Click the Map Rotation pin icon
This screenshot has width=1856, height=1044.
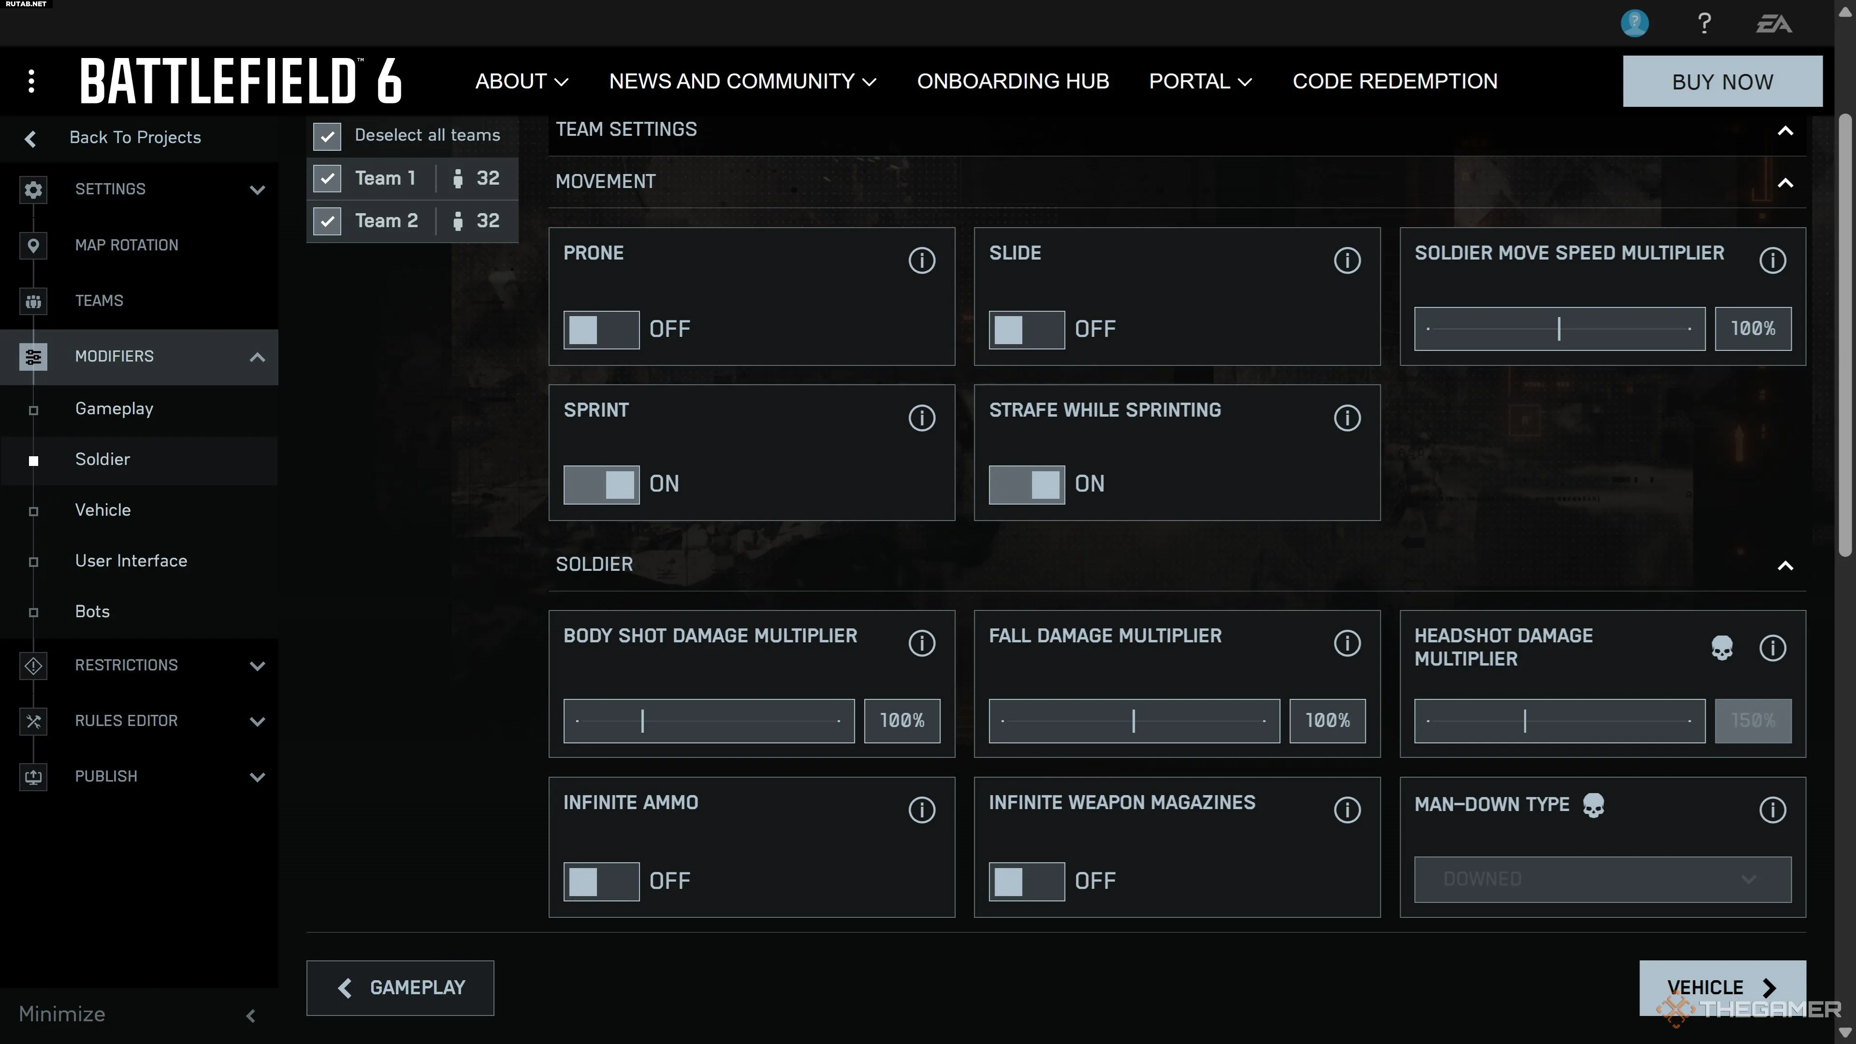click(33, 245)
